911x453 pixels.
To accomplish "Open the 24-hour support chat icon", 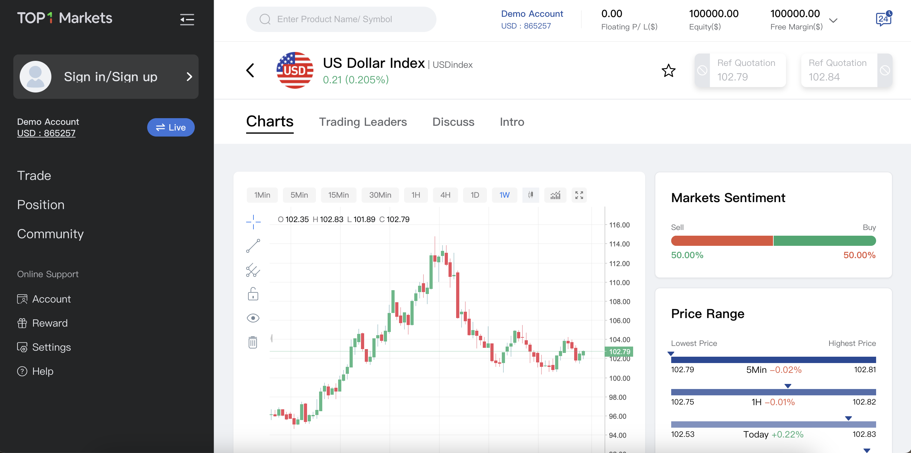I will pyautogui.click(x=883, y=19).
